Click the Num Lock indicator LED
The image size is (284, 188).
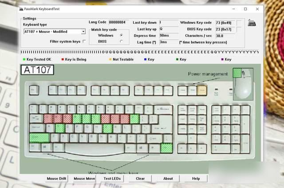click(216, 89)
